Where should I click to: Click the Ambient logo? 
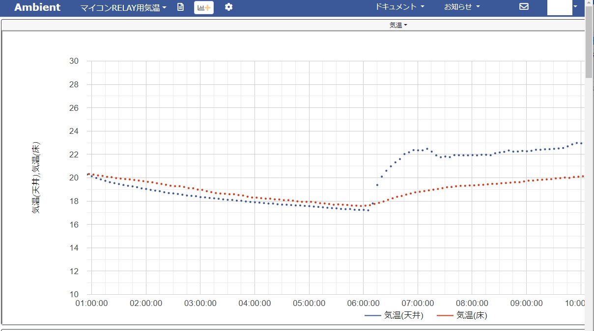37,7
